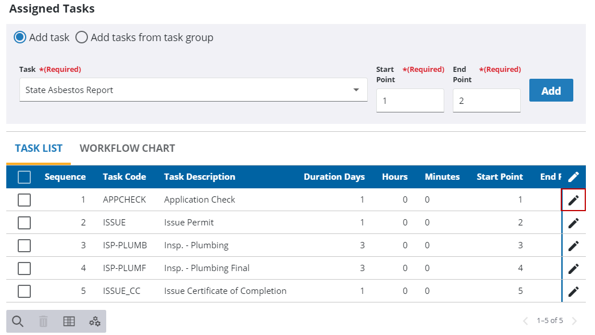Click the ISSUE task code cell
The height and width of the screenshot is (335, 595).
pos(114,223)
